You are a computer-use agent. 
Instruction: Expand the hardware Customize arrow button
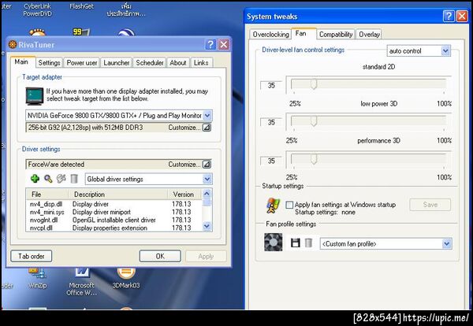tap(207, 128)
